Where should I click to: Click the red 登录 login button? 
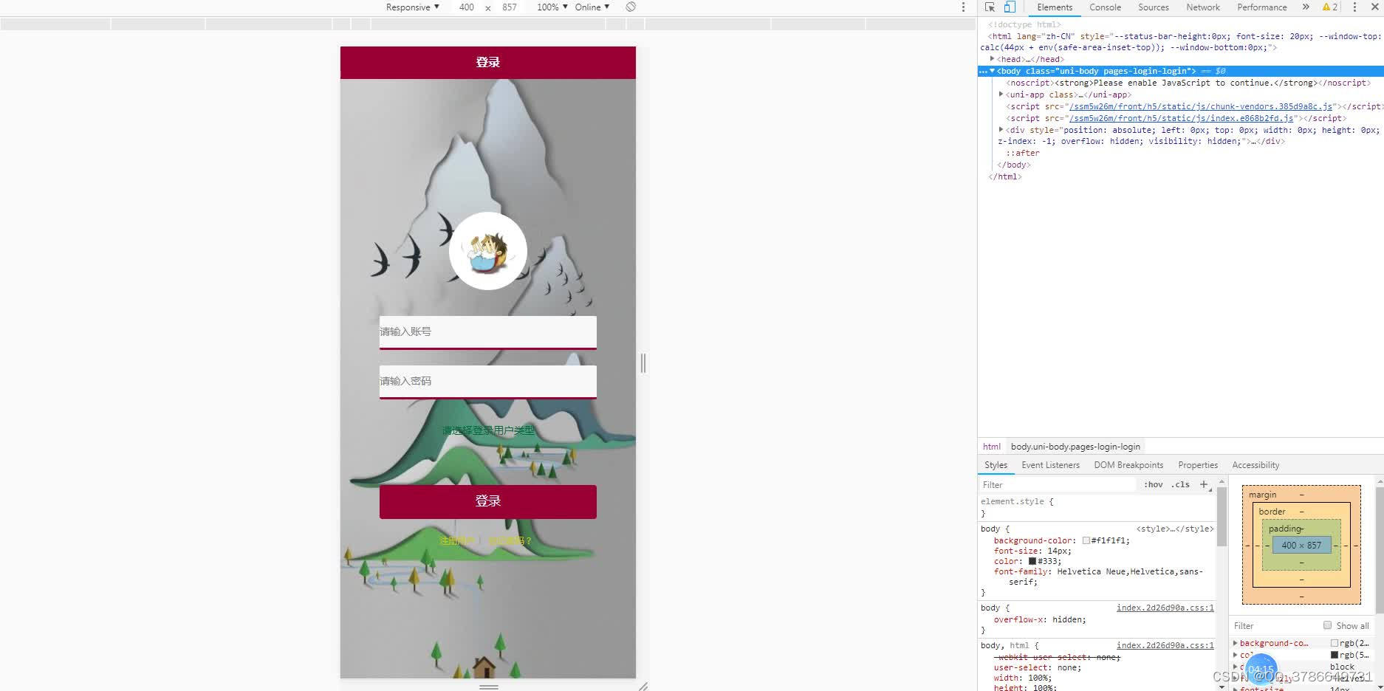[487, 501]
